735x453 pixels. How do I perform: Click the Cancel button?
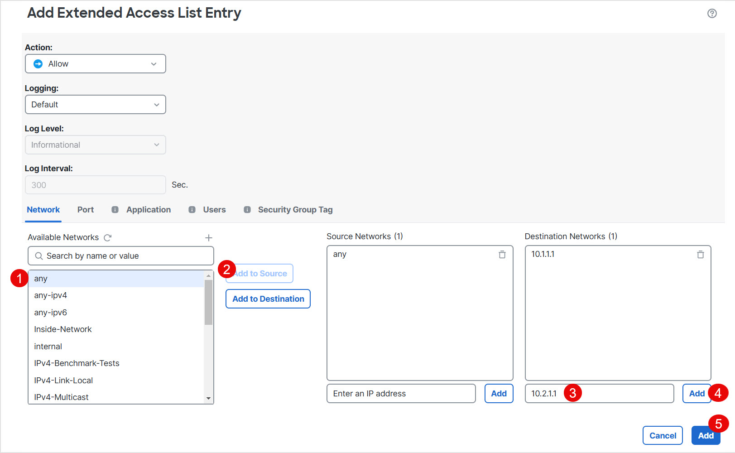point(663,435)
